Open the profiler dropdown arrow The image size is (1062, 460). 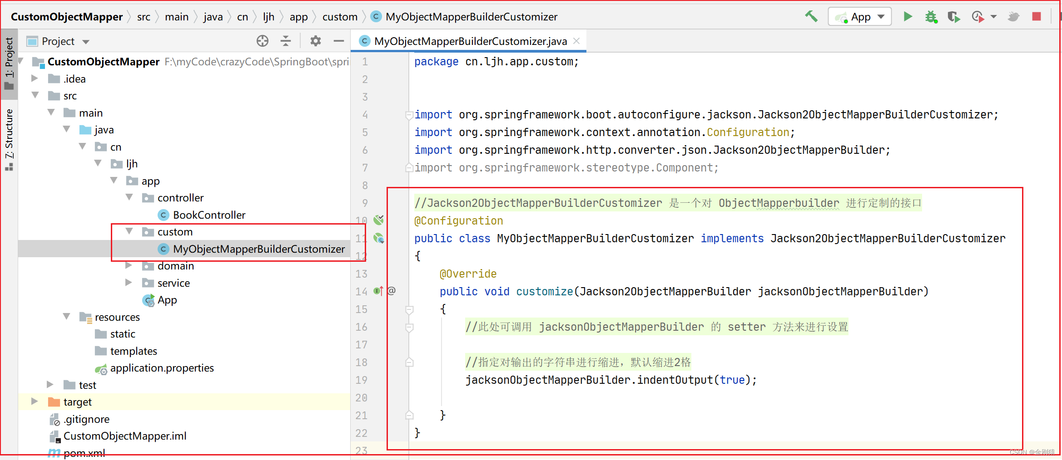993,17
